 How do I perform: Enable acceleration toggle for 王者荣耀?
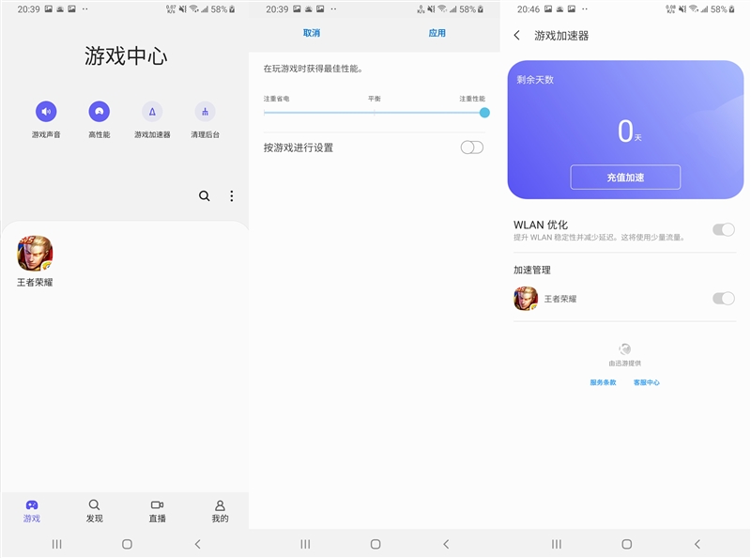[x=724, y=299]
